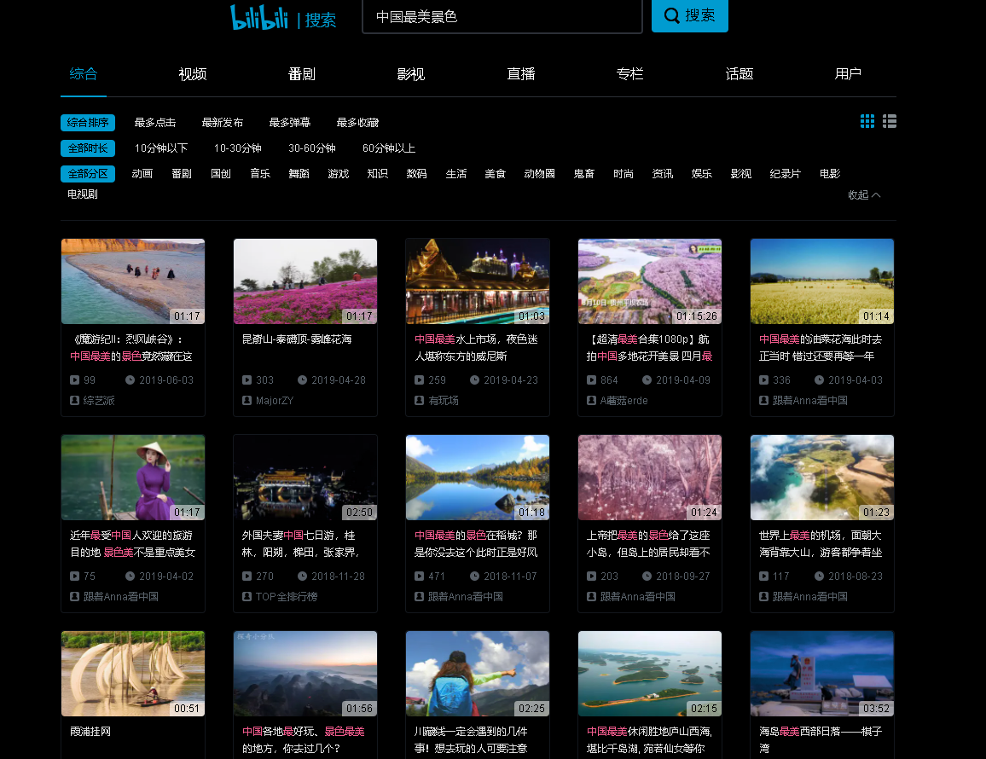The width and height of the screenshot is (986, 759).
Task: Open title 上帝把最美的景色给了这座小岛
Action: 648,544
